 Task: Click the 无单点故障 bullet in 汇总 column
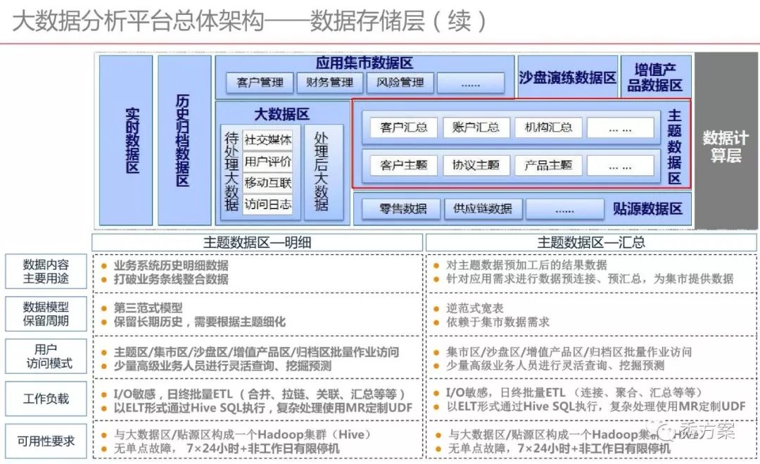point(559,449)
